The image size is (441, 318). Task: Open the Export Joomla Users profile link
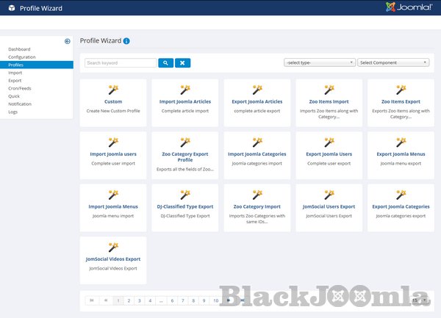click(329, 154)
